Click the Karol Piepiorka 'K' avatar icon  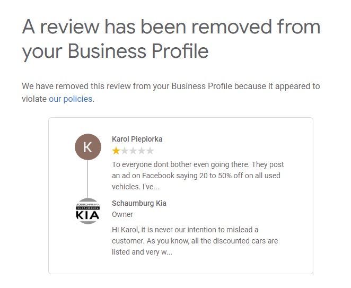[x=87, y=147]
